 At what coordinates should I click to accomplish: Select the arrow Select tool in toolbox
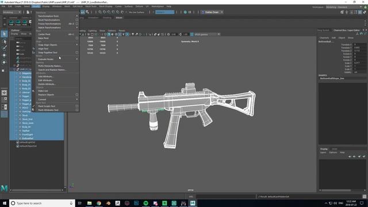4,34
